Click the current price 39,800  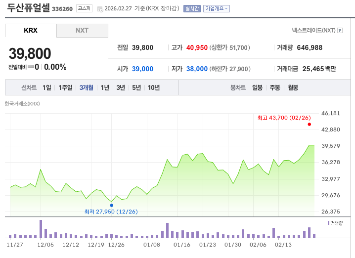click(x=30, y=54)
